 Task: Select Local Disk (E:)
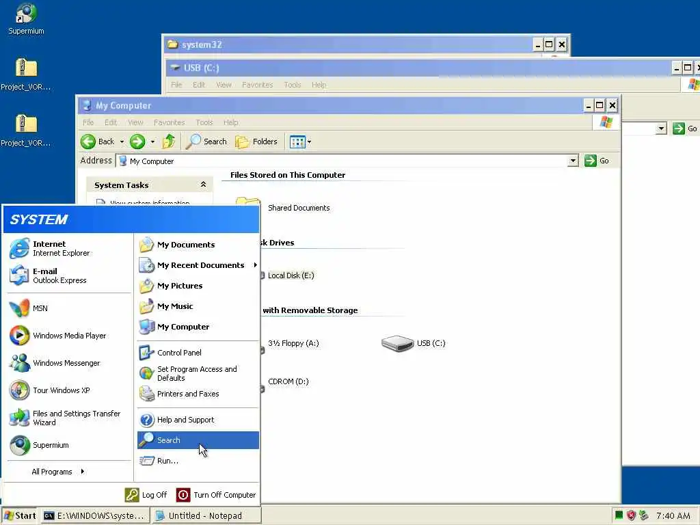[x=291, y=275]
